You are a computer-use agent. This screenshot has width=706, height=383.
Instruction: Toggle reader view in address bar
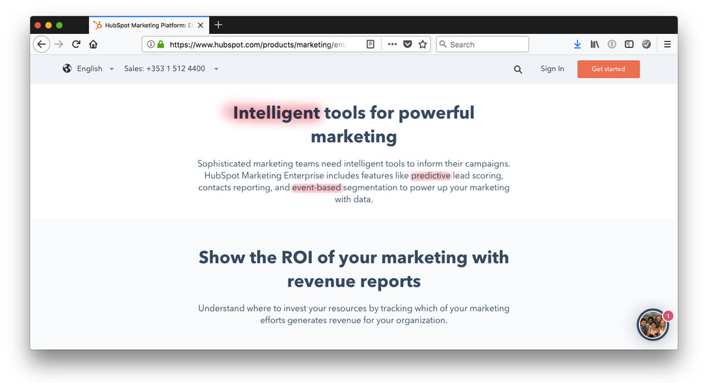click(370, 44)
